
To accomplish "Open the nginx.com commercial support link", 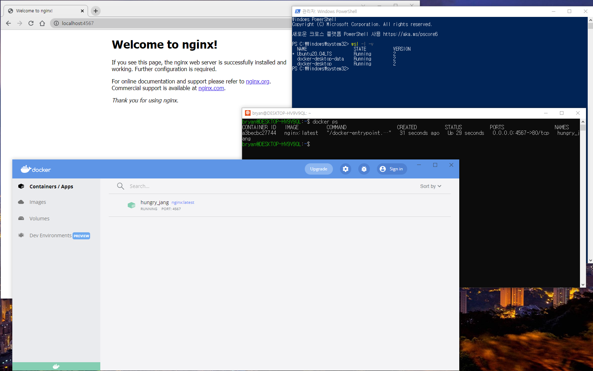I will 211,88.
